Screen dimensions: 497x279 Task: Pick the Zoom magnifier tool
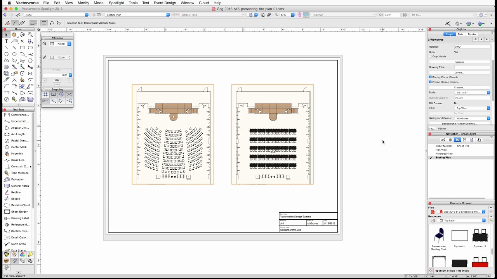click(30, 35)
